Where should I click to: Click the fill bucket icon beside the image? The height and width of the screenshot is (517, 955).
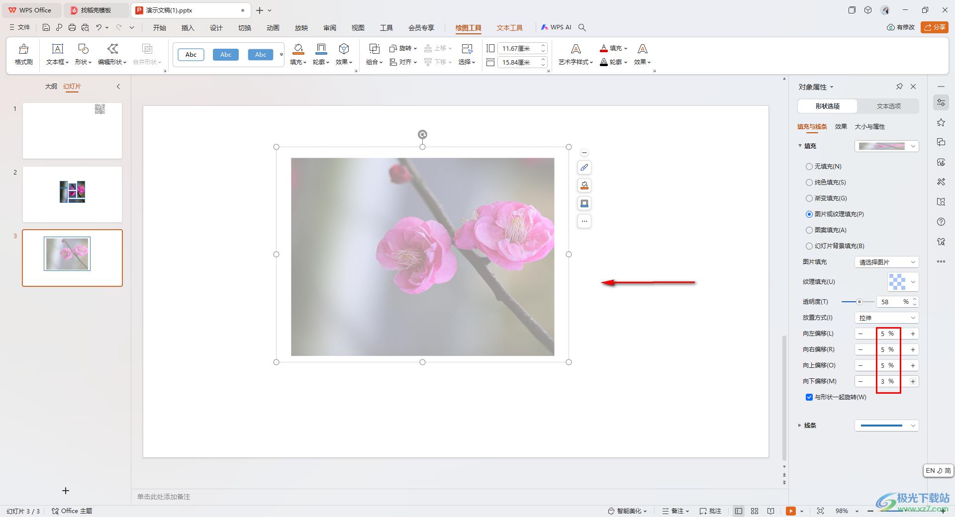[x=584, y=185]
